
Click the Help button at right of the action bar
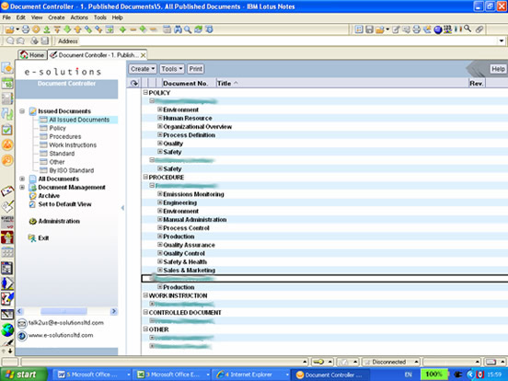click(x=498, y=69)
